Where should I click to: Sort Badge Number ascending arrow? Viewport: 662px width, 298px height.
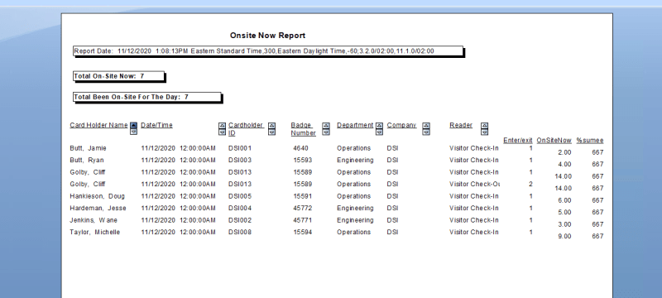326,126
